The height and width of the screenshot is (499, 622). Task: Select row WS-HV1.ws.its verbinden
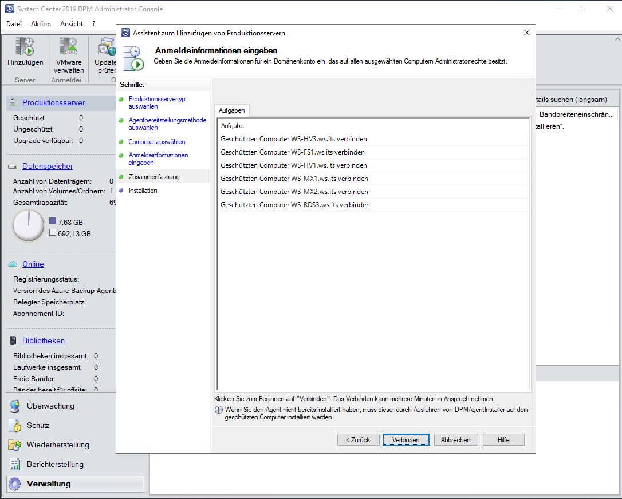[x=373, y=165]
